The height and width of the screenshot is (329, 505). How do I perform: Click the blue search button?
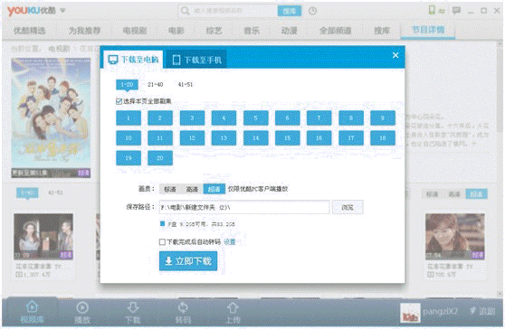tap(290, 11)
